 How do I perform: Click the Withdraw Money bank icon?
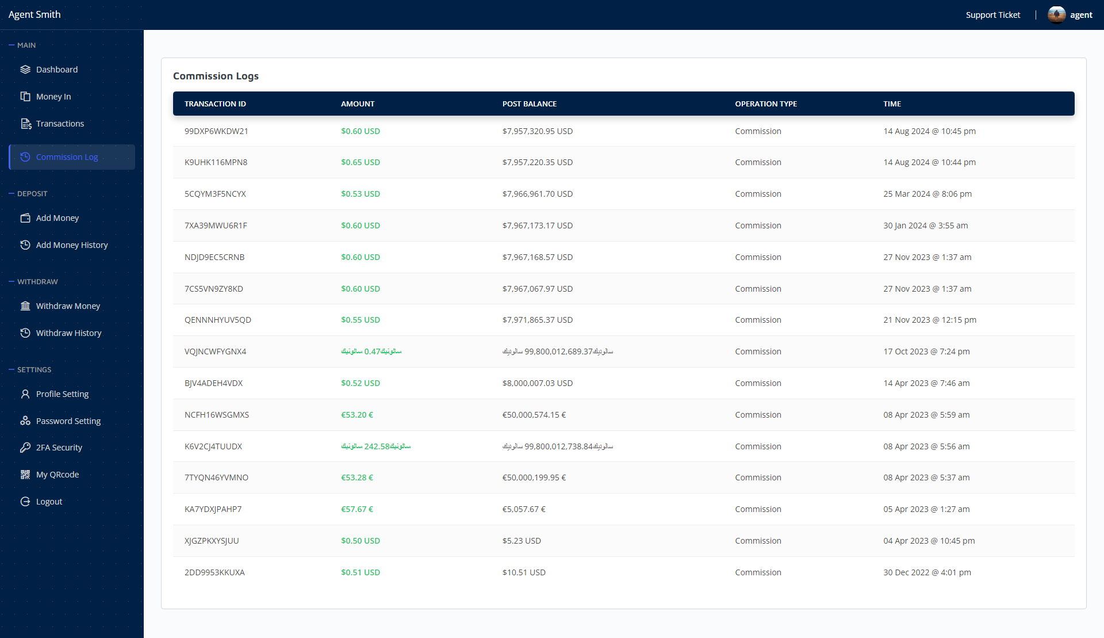tap(25, 305)
